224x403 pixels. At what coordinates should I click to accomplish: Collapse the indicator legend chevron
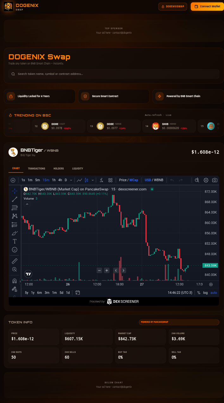(x=27, y=204)
